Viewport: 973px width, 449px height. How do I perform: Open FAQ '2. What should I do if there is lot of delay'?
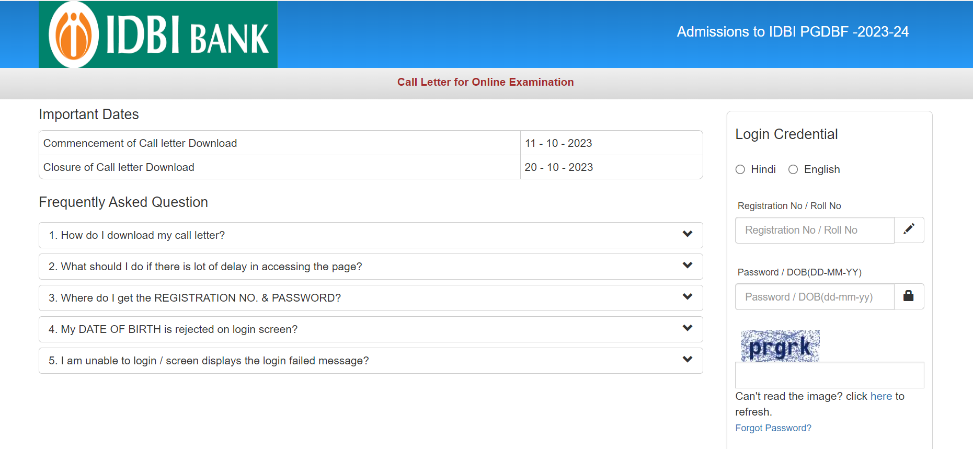coord(371,267)
